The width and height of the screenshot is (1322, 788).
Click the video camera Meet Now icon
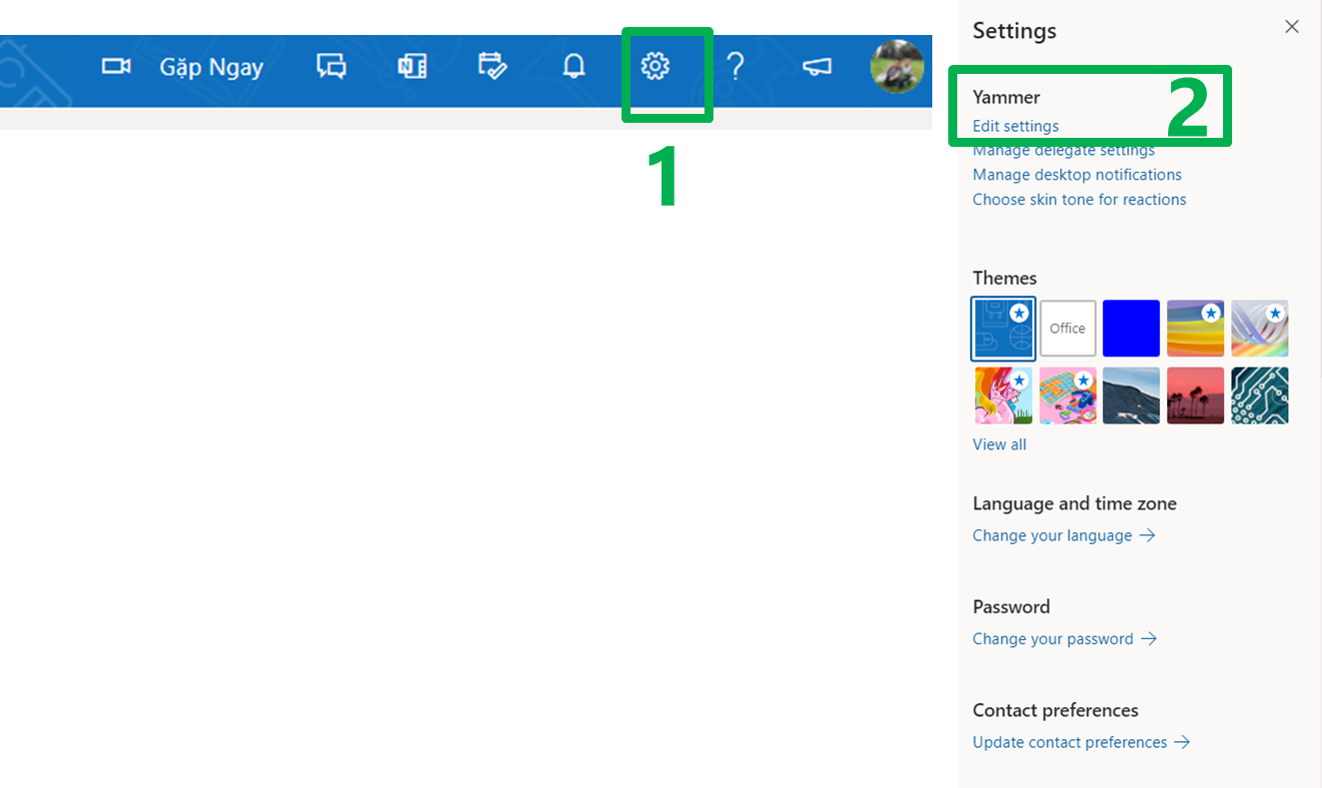[x=117, y=67]
